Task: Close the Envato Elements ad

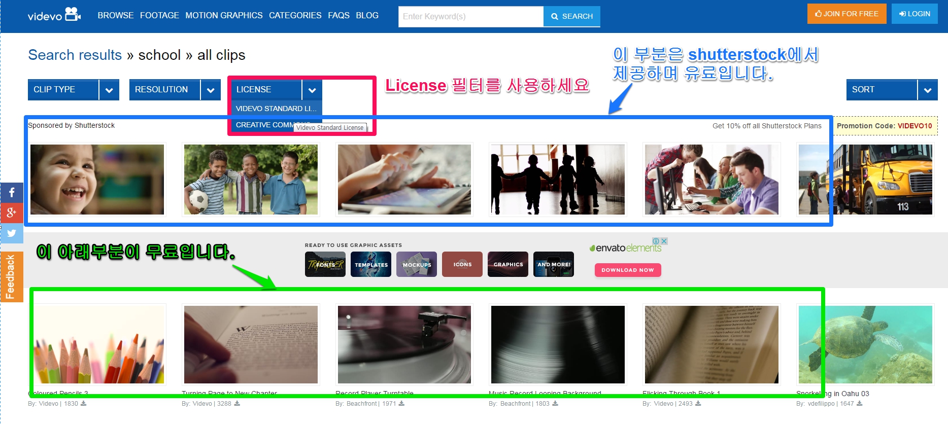Action: coord(664,241)
